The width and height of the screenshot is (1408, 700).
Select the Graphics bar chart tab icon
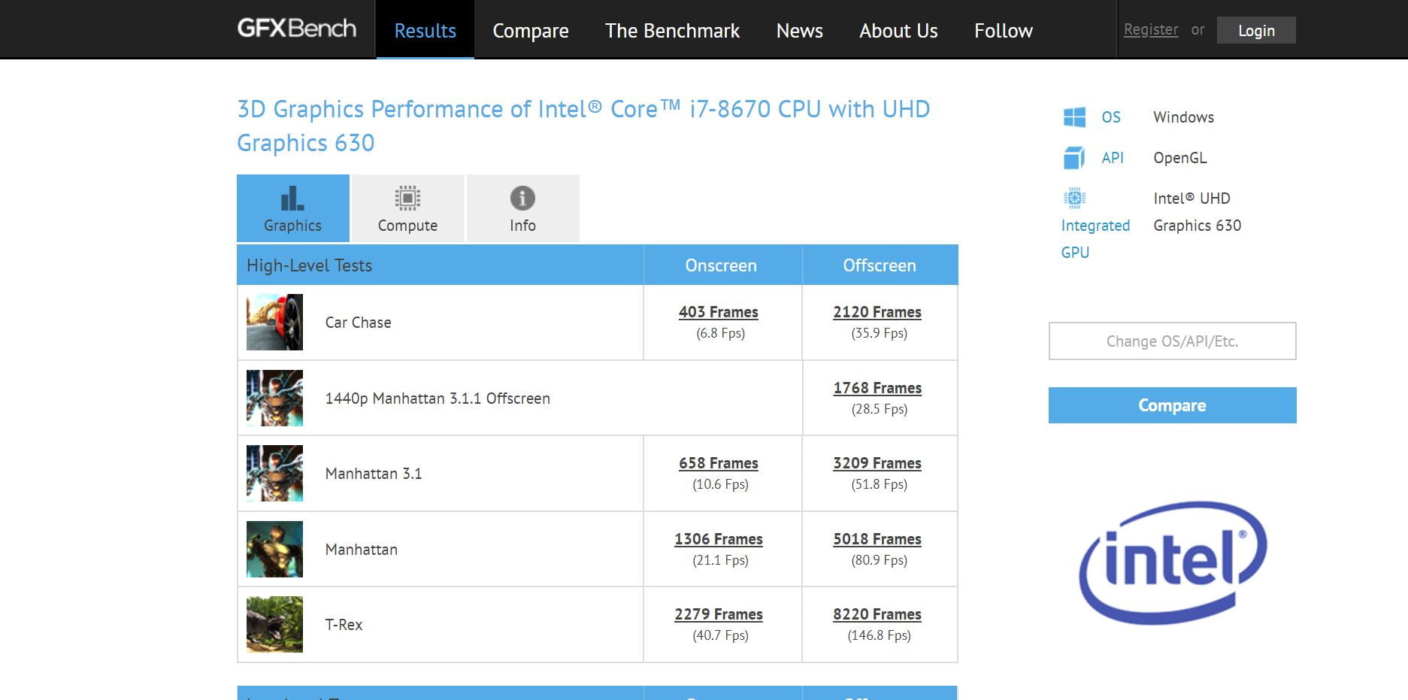tap(292, 198)
